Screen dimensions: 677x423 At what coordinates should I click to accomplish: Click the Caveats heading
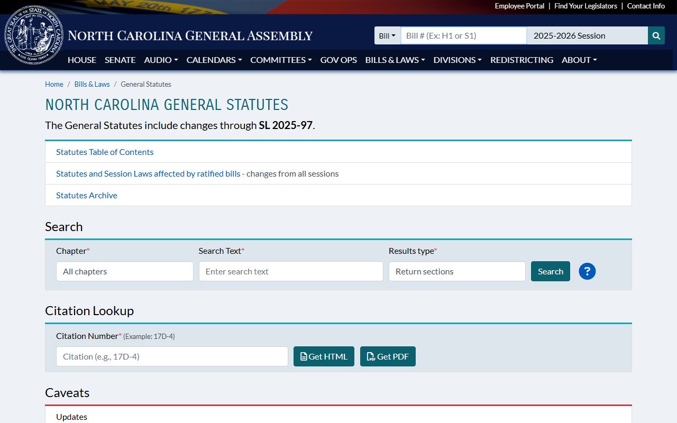tap(67, 392)
